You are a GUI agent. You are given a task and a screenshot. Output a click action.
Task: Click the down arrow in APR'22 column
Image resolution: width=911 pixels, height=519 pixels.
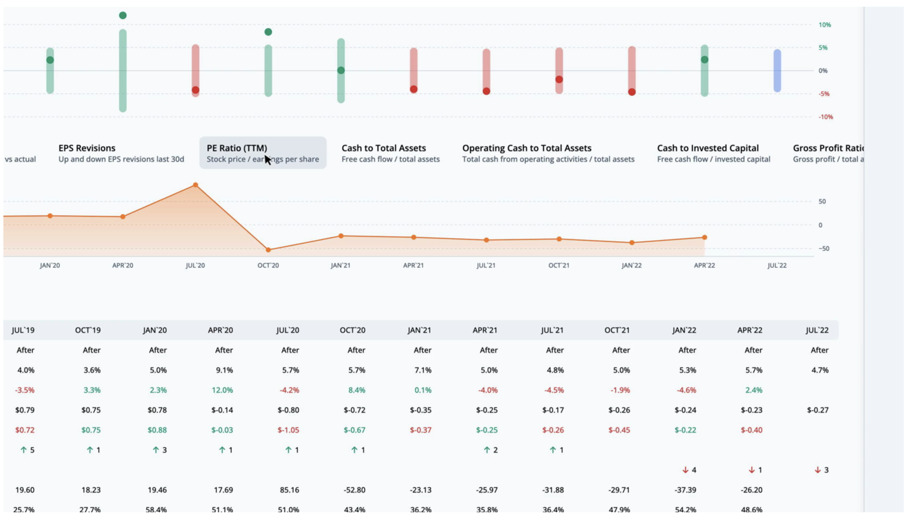tap(751, 470)
